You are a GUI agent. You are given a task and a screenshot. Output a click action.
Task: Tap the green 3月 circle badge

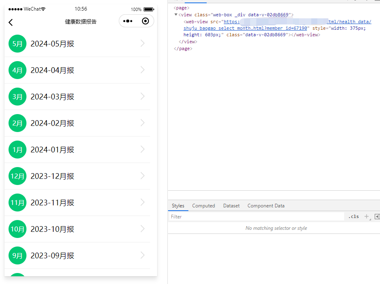[x=17, y=97]
